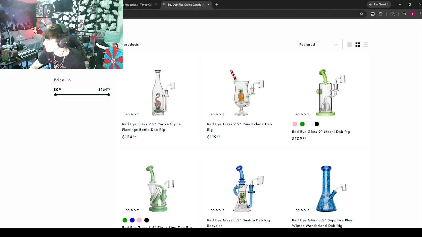Collapse the Price filter section

click(x=62, y=80)
